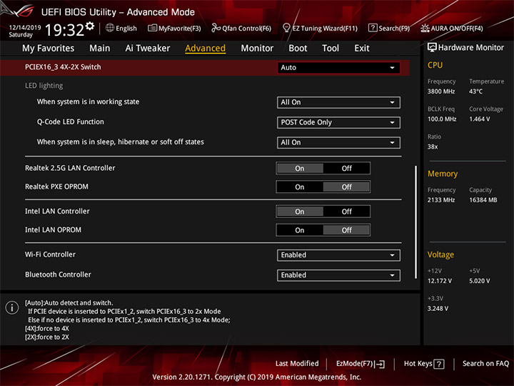Click the +3.3V reading 3.248 V
This screenshot has height=386, width=514.
(438, 309)
